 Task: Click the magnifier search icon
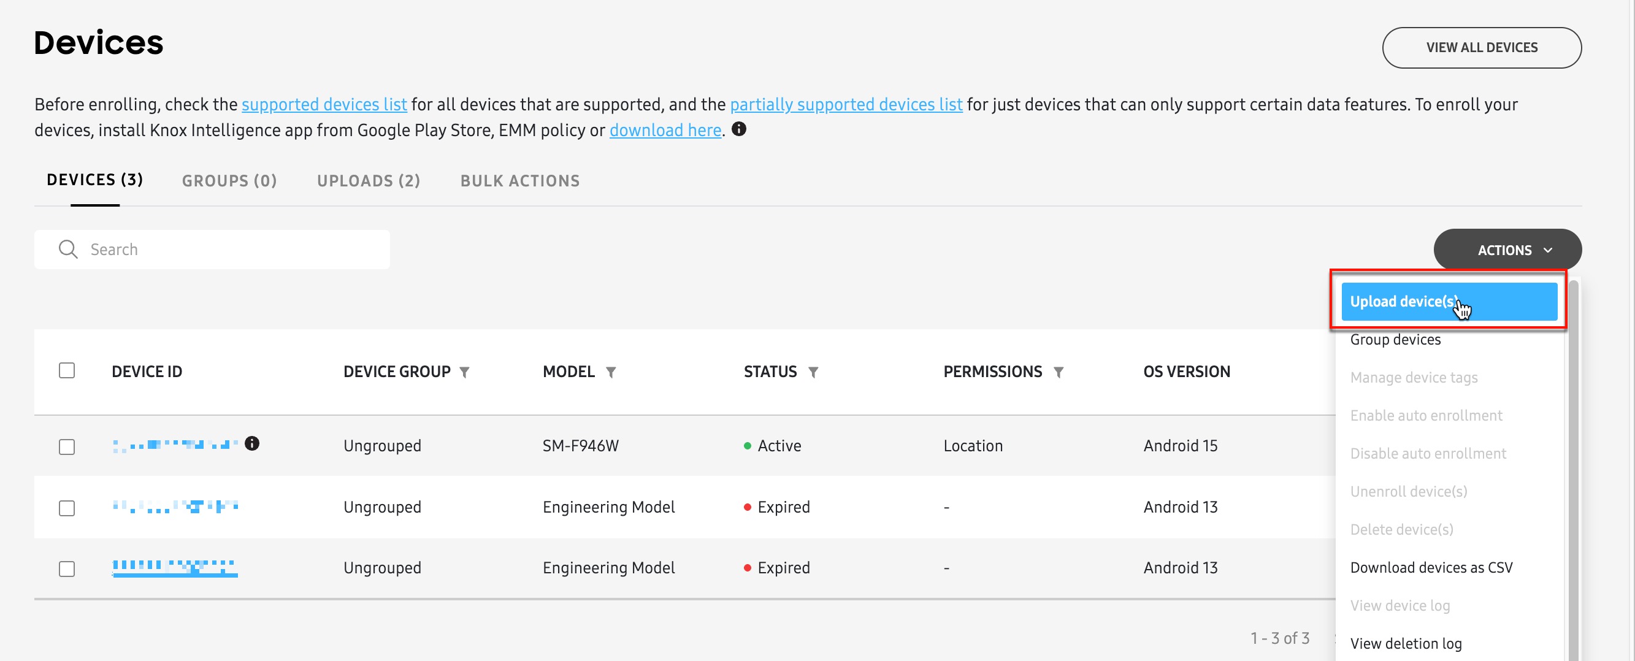click(68, 250)
